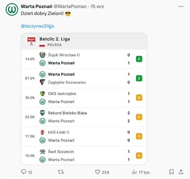Click the @WartaPoznan handle
The height and width of the screenshot is (179, 190).
coord(70,6)
